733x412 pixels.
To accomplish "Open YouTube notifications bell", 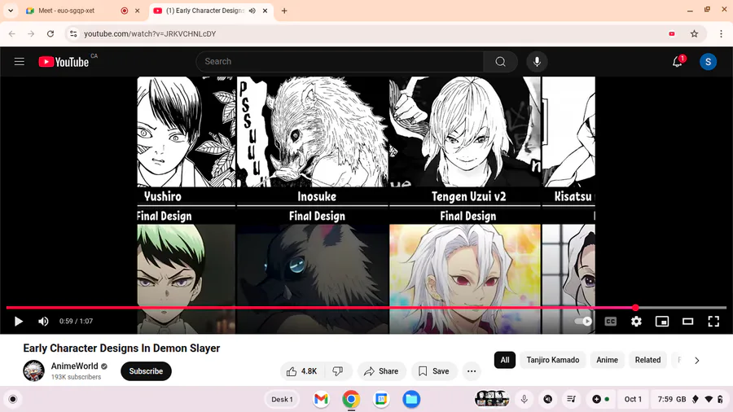I will (x=678, y=62).
